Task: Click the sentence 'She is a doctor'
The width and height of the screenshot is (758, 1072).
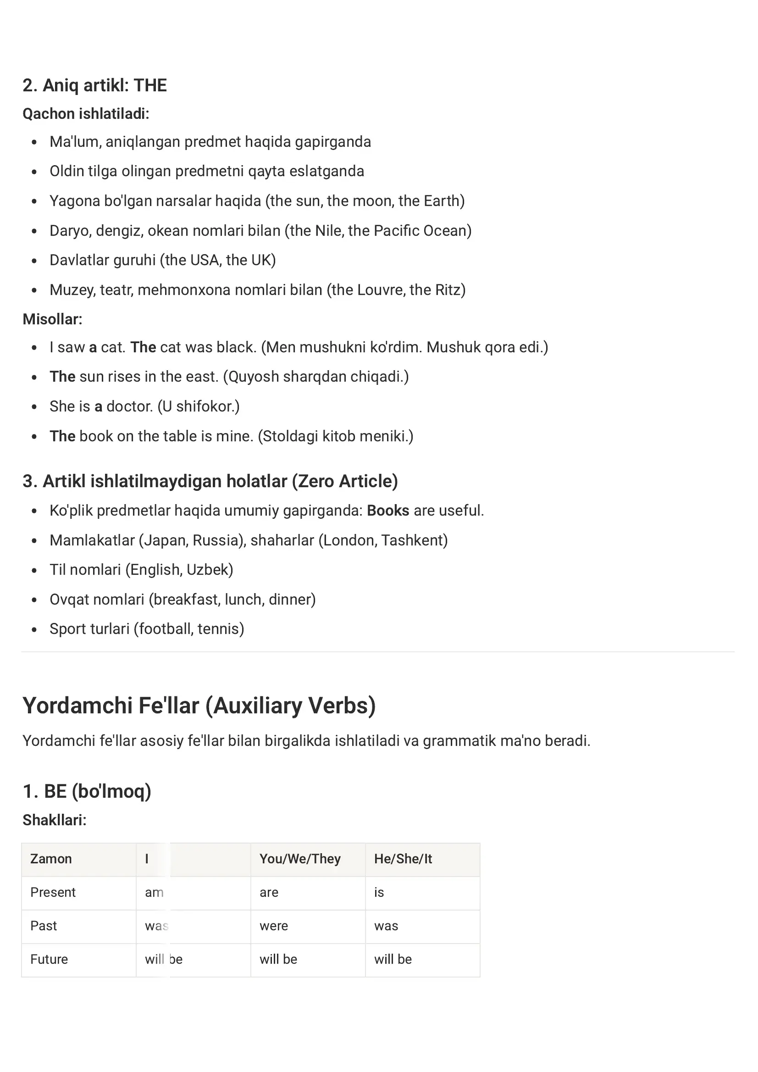Action: (145, 407)
